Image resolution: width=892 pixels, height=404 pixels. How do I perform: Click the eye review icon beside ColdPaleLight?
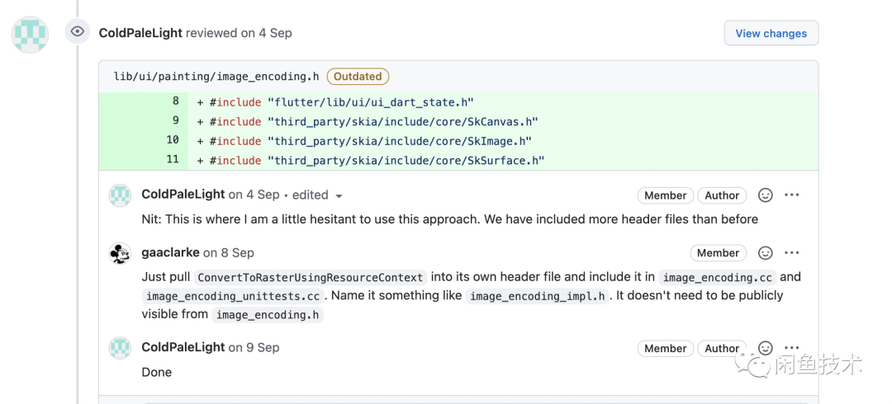coord(78,32)
